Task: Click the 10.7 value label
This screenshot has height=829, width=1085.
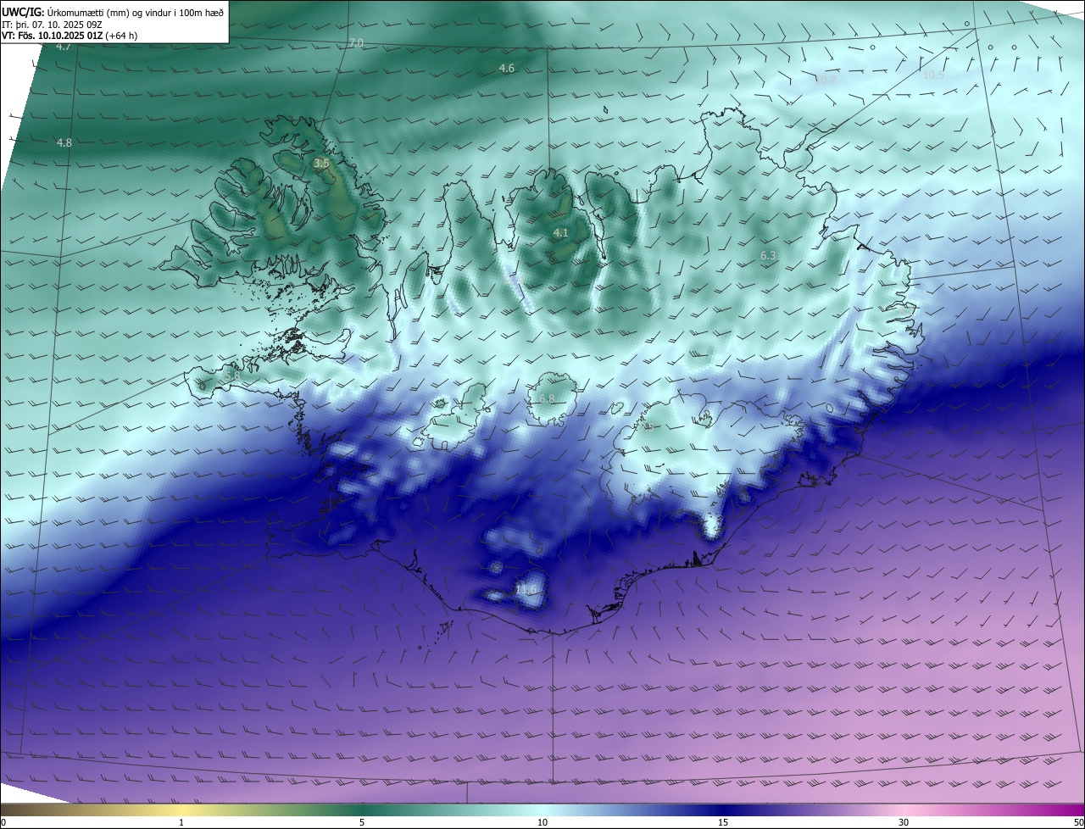Action: click(x=826, y=80)
